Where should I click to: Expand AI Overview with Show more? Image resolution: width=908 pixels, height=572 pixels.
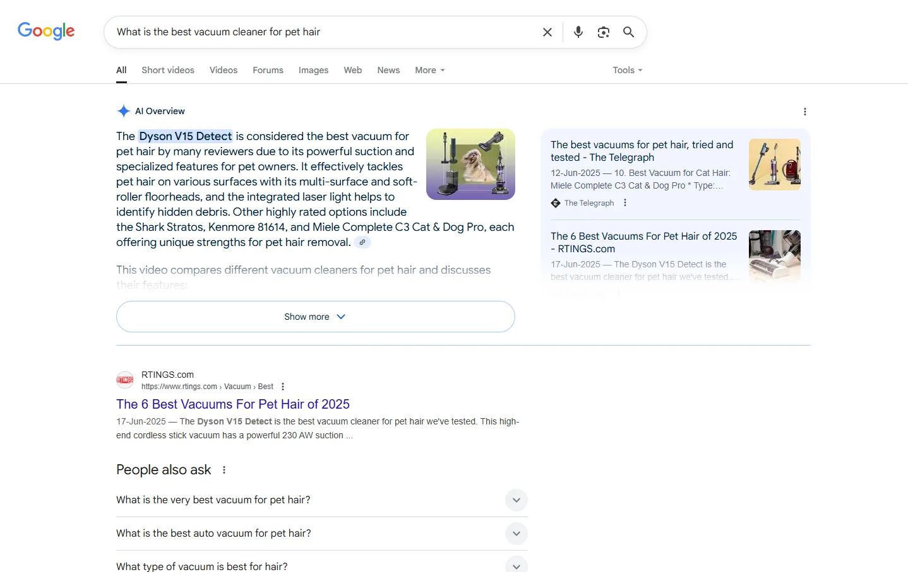pyautogui.click(x=316, y=317)
